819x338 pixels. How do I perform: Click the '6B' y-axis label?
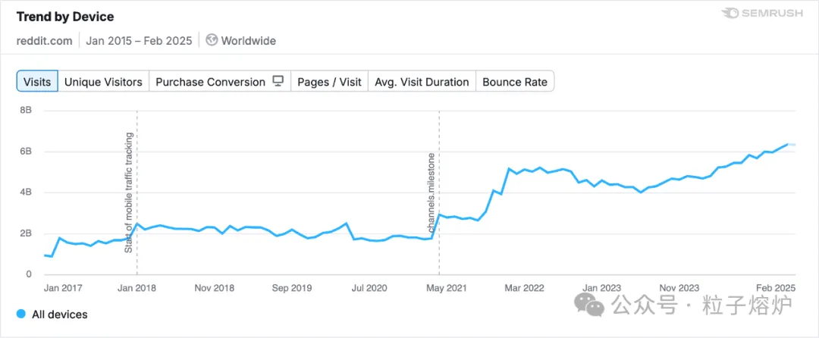click(26, 152)
